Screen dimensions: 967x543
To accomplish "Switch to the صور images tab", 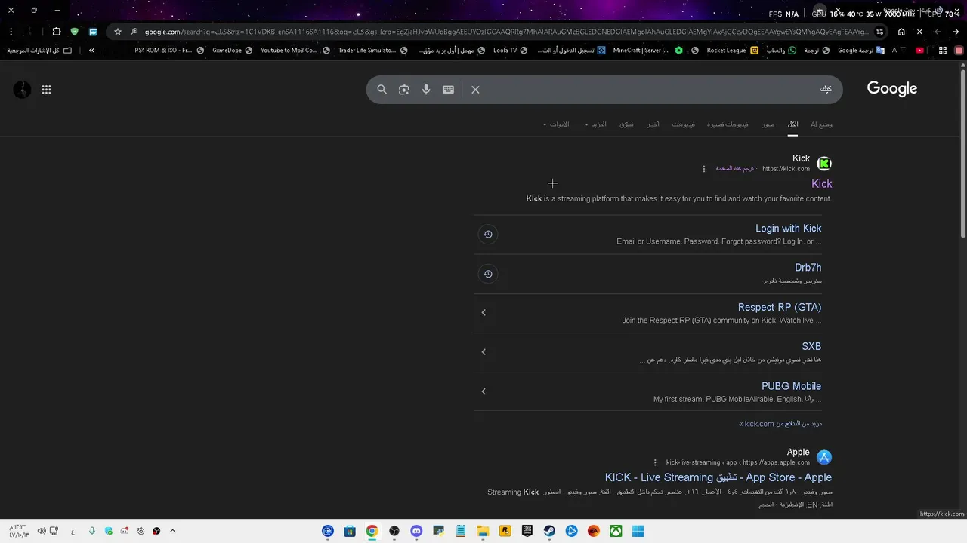I will click(x=768, y=124).
